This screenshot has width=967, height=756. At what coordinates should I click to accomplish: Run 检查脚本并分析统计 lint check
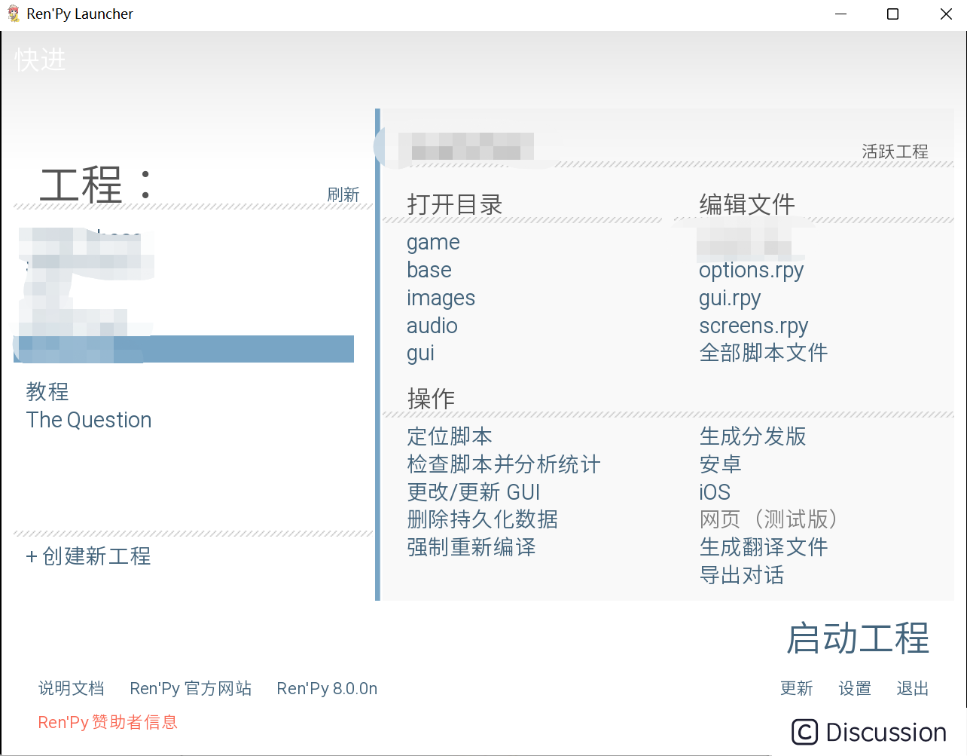pyautogui.click(x=504, y=464)
